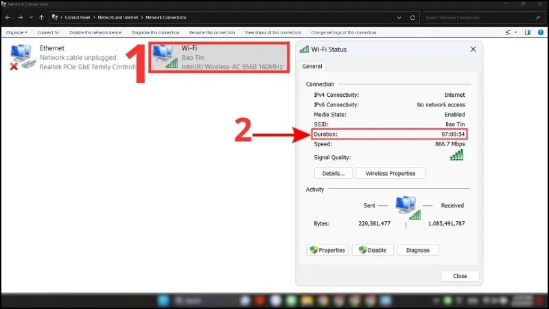Click the Speed value 866.7 Mbps
The width and height of the screenshot is (549, 309).
click(x=450, y=144)
